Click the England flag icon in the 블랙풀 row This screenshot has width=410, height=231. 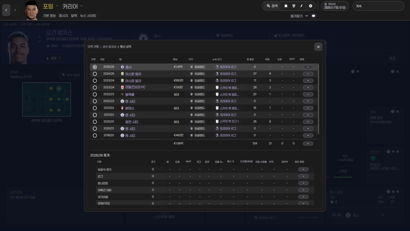tap(192, 94)
